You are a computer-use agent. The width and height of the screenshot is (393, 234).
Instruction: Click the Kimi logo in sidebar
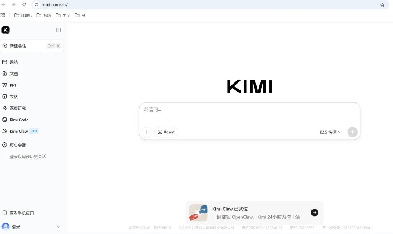point(5,30)
